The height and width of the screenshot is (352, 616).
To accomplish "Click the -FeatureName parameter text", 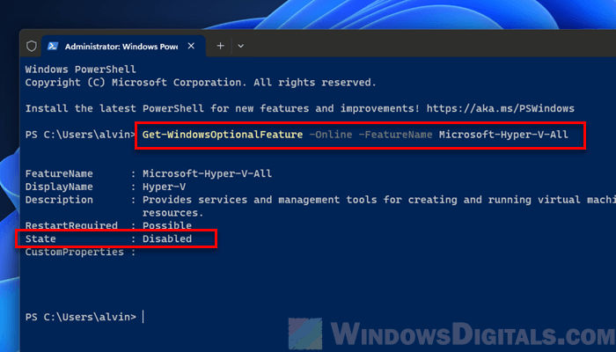I will (x=395, y=135).
